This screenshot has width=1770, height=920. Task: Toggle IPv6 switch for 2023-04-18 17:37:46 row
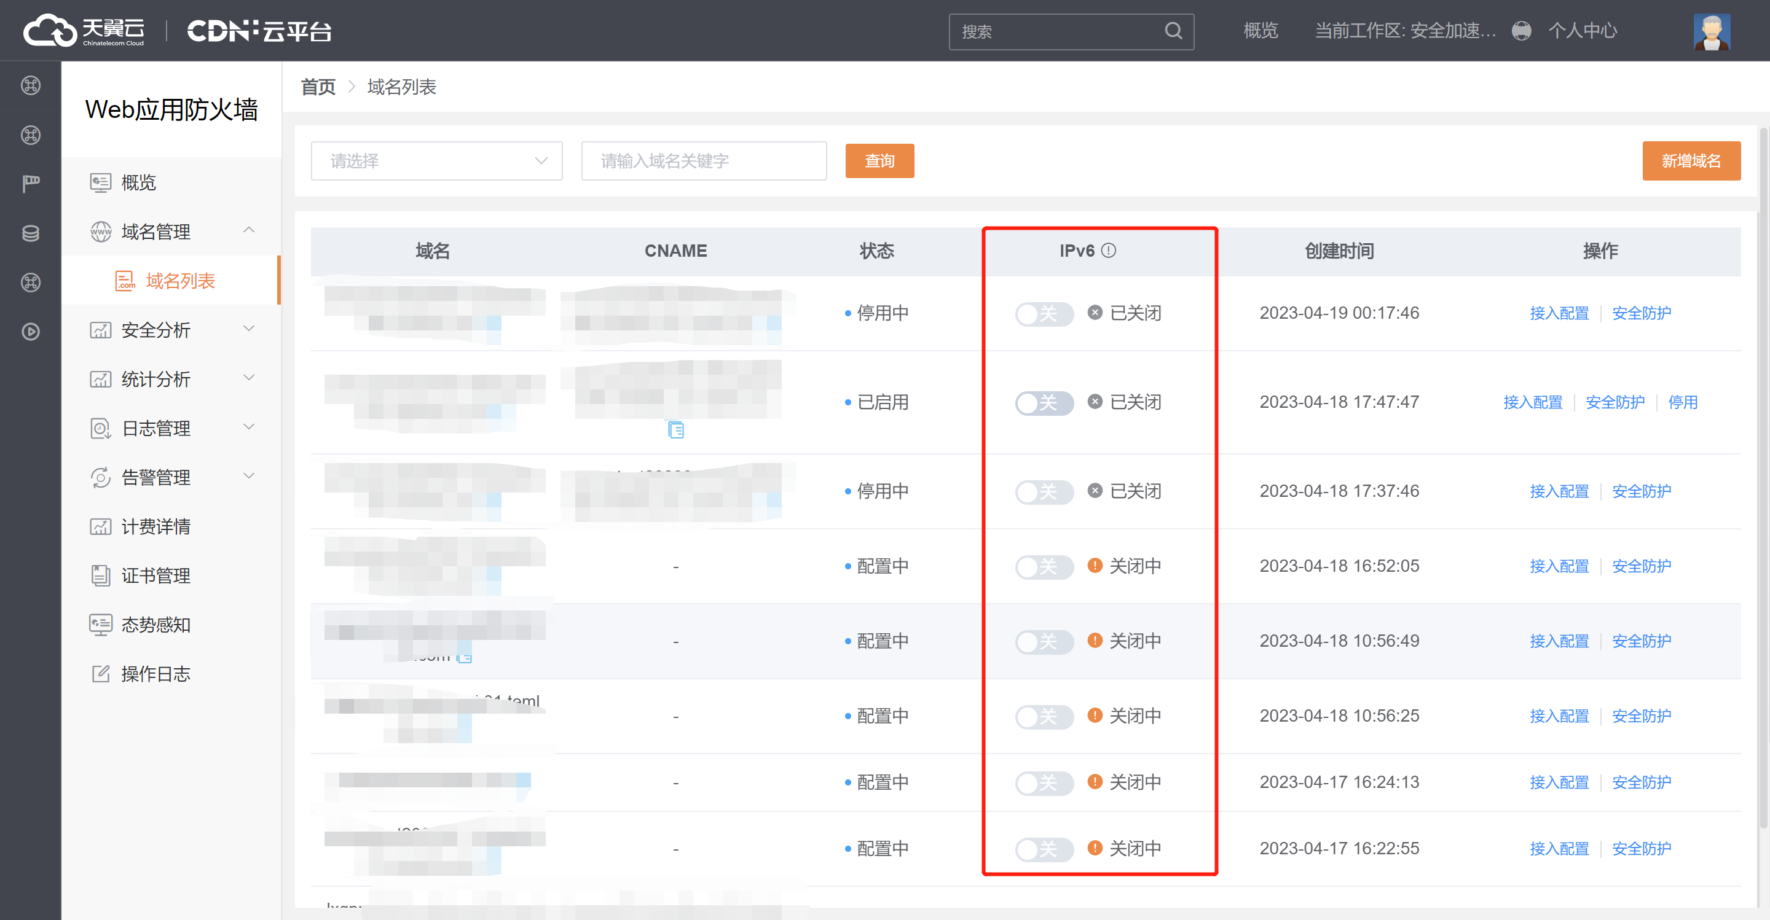tap(1044, 491)
